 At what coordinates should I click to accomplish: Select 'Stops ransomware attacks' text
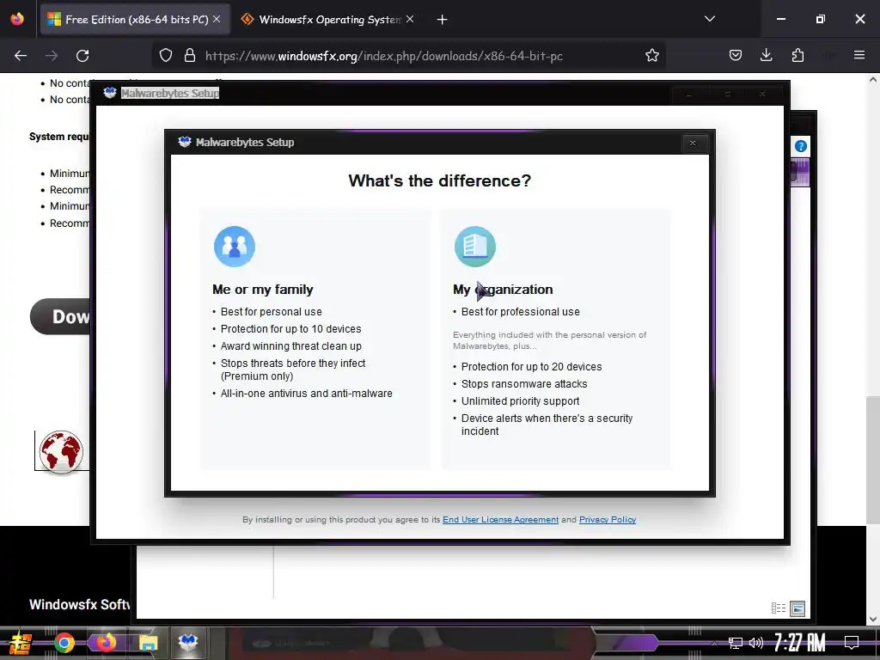[x=524, y=384]
